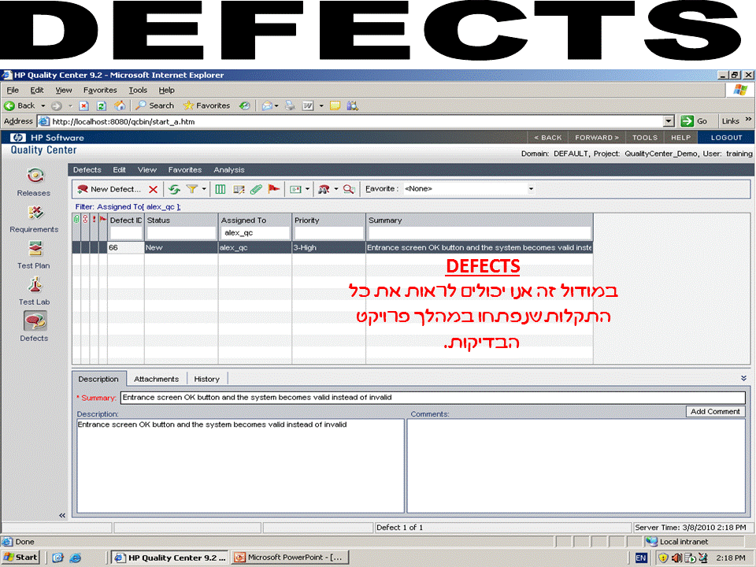Click the LOGOUT link
Viewport: 756px width, 567px height.
coord(726,137)
